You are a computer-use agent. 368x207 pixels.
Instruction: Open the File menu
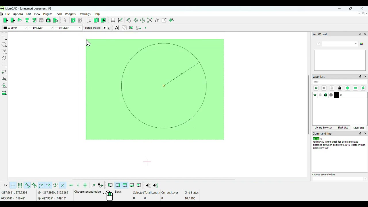pyautogui.click(x=7, y=14)
